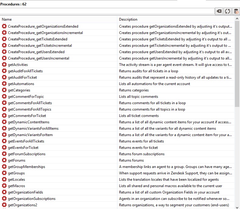Select the getAuditForAllTickets procedure
Screen dimensions: 240x209
(25, 71)
